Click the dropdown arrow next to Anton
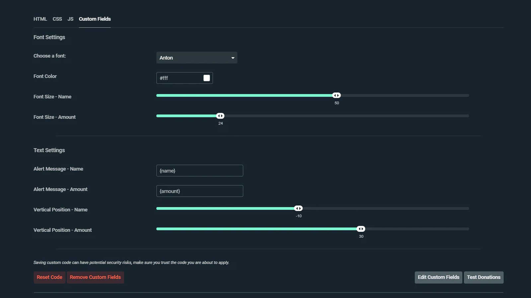Image resolution: width=531 pixels, height=298 pixels. (x=233, y=57)
